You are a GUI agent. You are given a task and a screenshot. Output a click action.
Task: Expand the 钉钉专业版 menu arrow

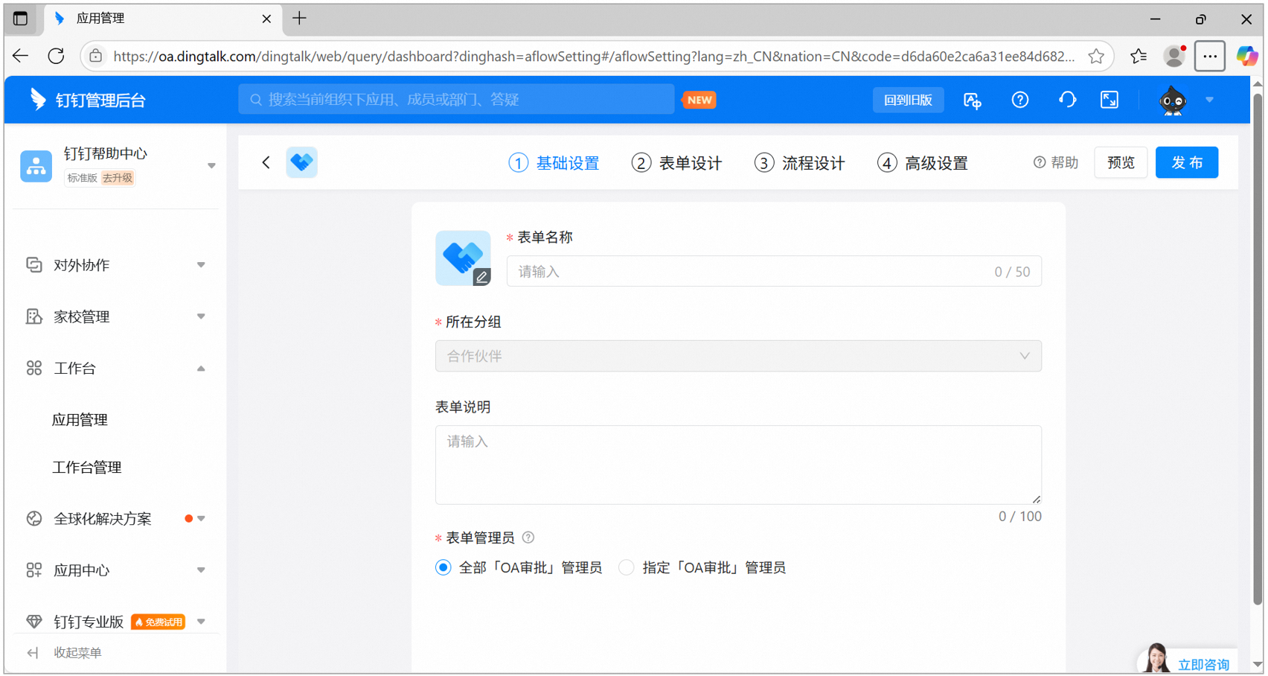click(201, 622)
